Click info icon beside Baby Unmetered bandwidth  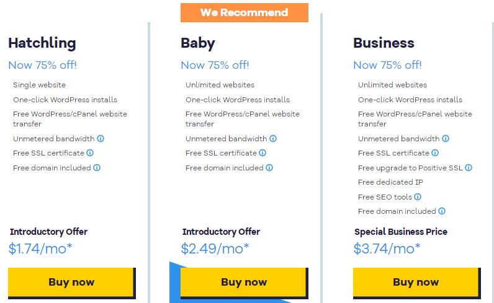tap(273, 139)
